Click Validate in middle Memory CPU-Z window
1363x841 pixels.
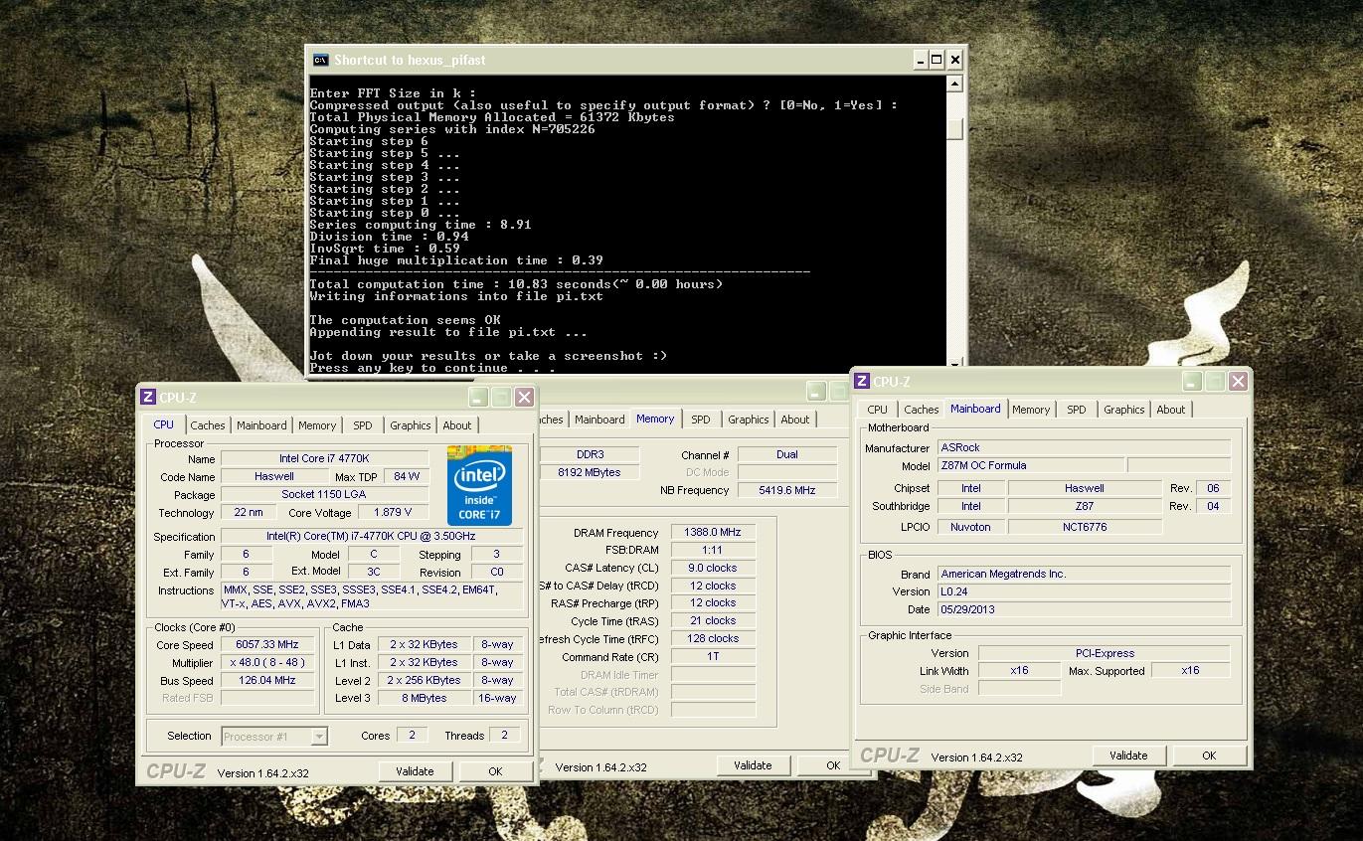[x=753, y=765]
